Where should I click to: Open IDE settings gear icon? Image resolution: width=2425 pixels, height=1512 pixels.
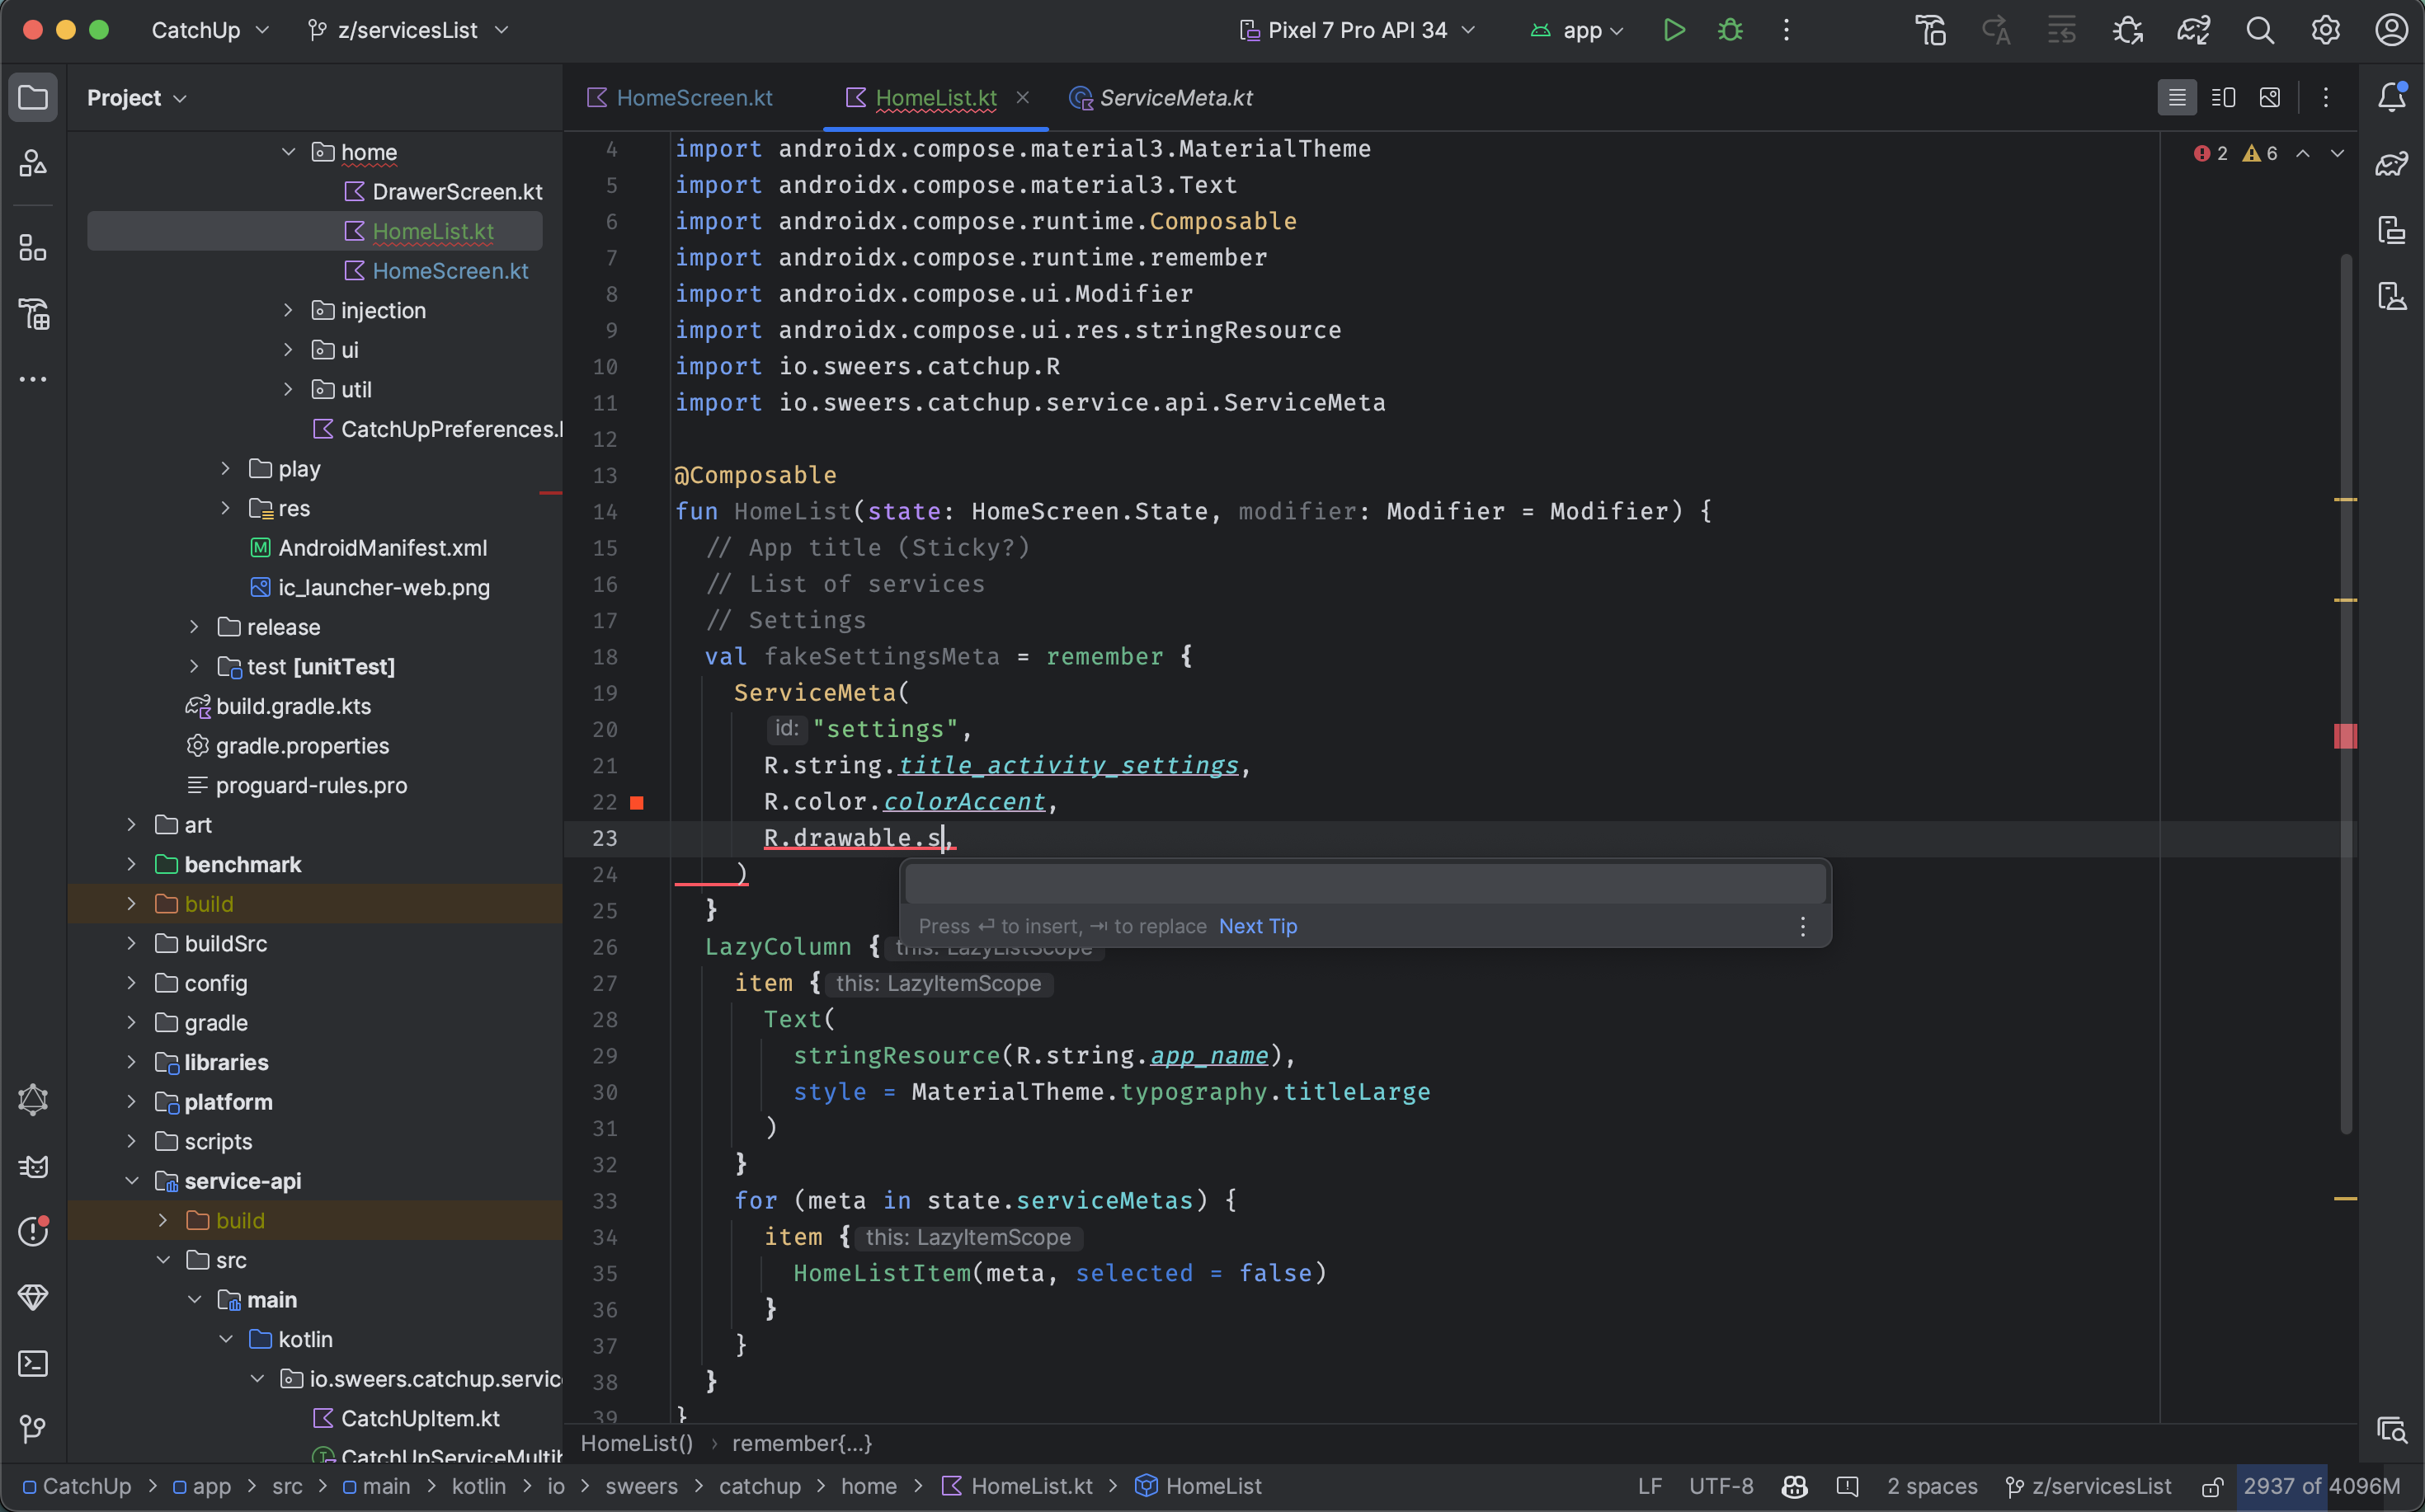click(x=2325, y=30)
